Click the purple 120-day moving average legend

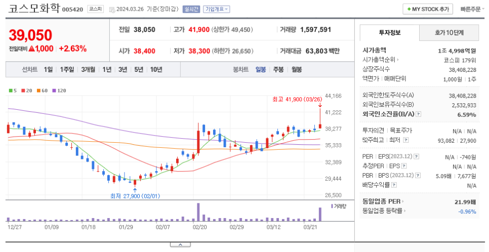(59, 91)
